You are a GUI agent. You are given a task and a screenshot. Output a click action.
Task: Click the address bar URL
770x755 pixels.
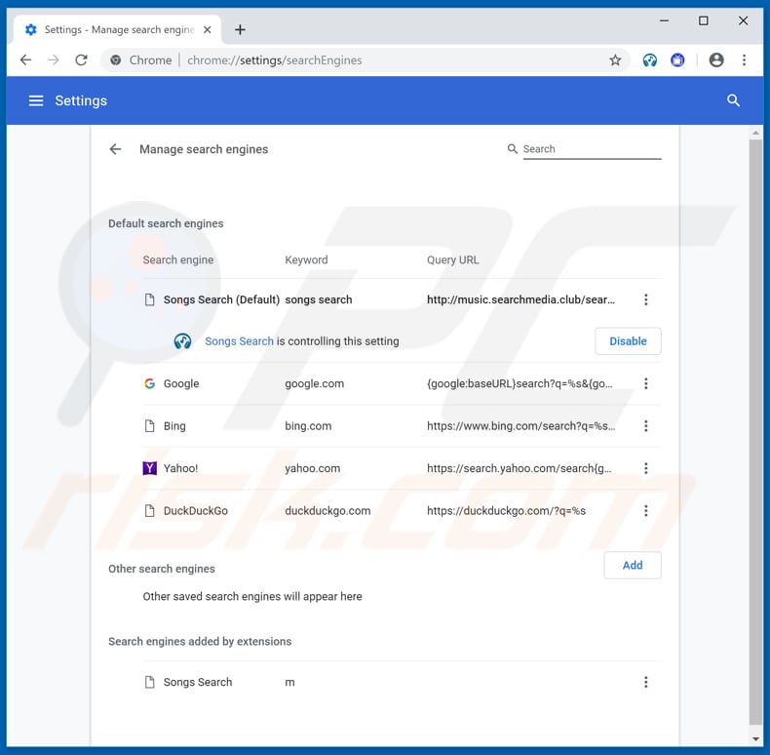(x=275, y=60)
